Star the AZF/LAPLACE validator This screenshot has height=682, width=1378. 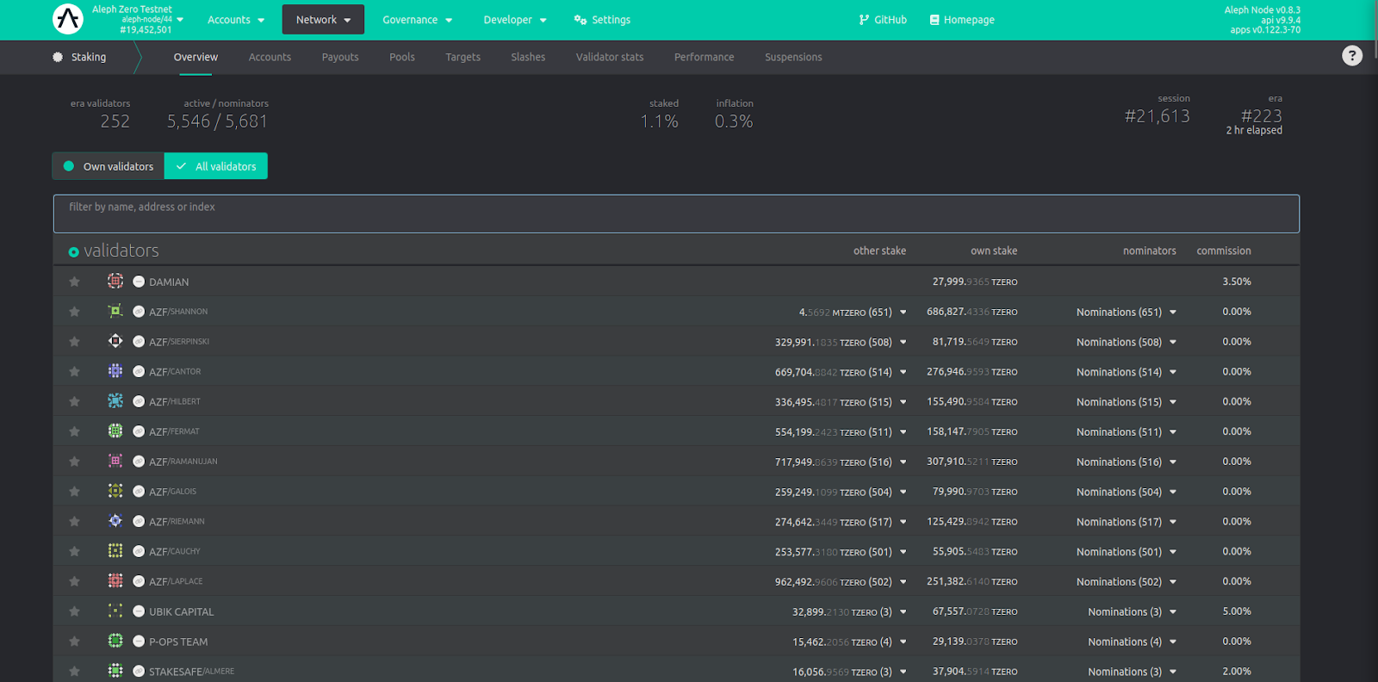[x=75, y=581]
